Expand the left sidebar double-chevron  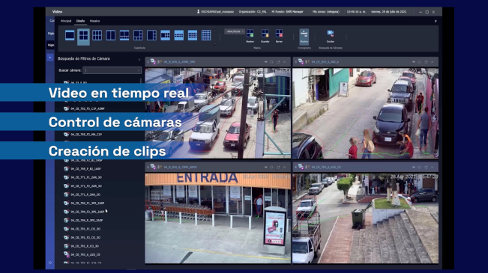[x=50, y=263]
